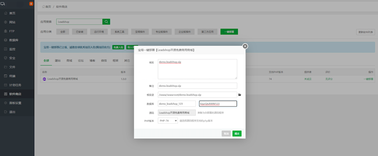The height and width of the screenshot is (156, 378).
Task: Switch to the 全部 tab
Action: click(x=46, y=61)
